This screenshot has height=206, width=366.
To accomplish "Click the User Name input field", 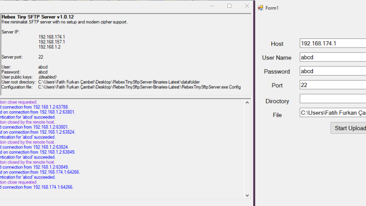I will click(x=333, y=57).
